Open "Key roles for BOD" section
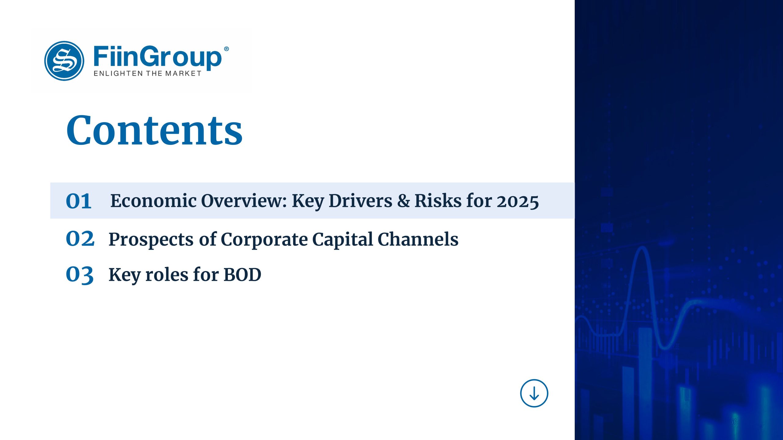 coord(185,275)
